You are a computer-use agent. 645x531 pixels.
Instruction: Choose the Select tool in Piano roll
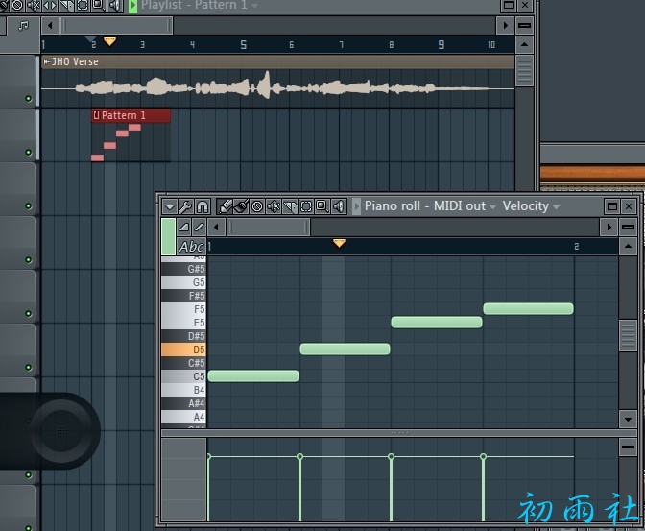(x=306, y=206)
